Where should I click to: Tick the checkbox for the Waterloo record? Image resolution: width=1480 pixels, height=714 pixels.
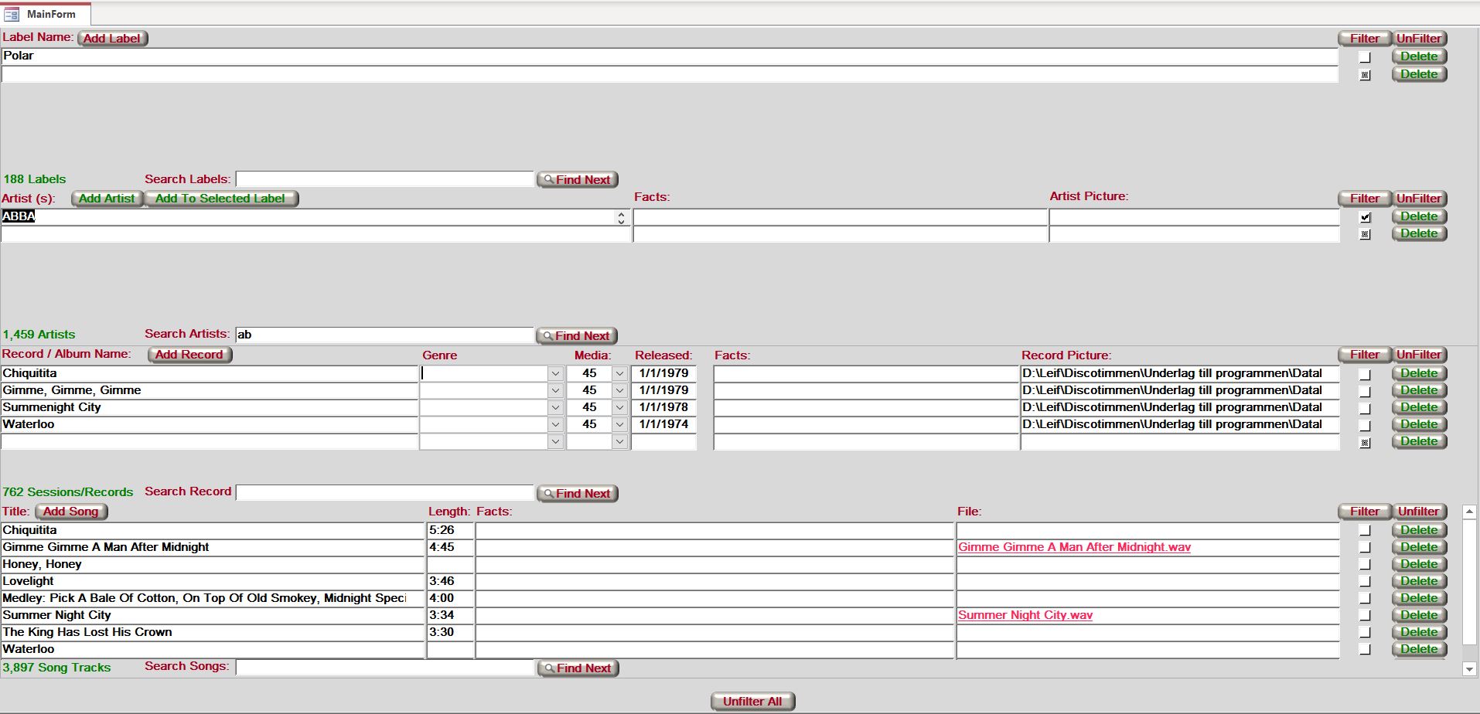coord(1365,426)
